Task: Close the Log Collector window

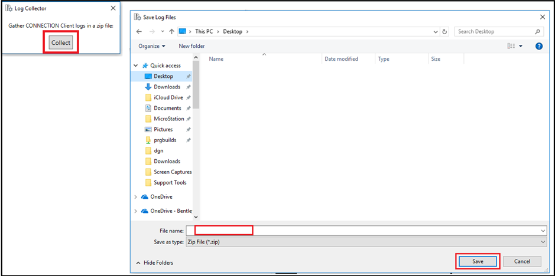Action: (113, 8)
